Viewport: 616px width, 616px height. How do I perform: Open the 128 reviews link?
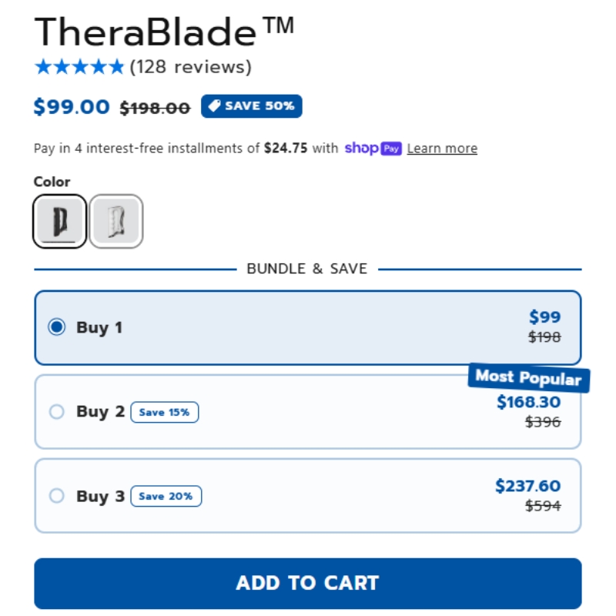coord(190,67)
